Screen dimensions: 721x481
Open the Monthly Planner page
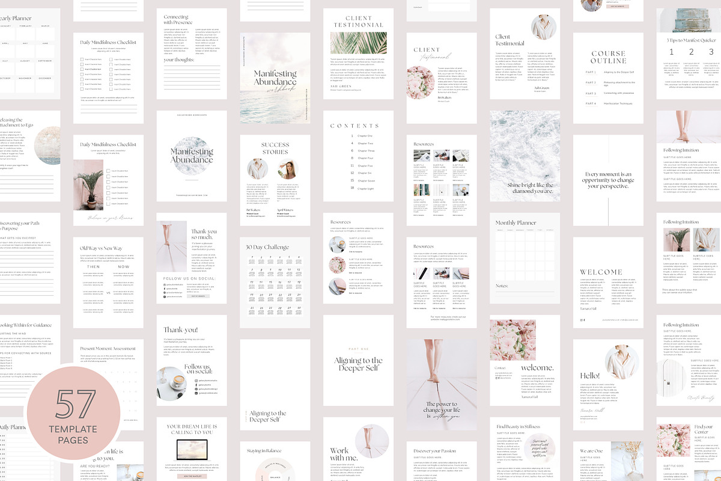(x=525, y=259)
